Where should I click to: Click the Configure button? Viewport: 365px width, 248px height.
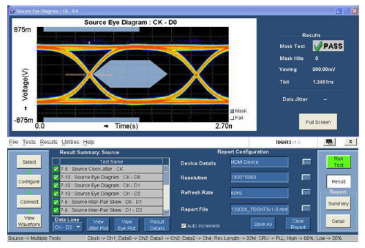(29, 181)
